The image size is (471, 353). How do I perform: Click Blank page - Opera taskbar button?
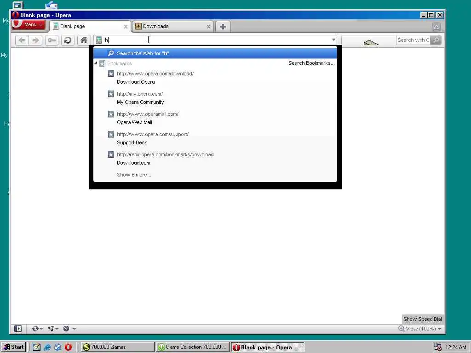(x=267, y=347)
